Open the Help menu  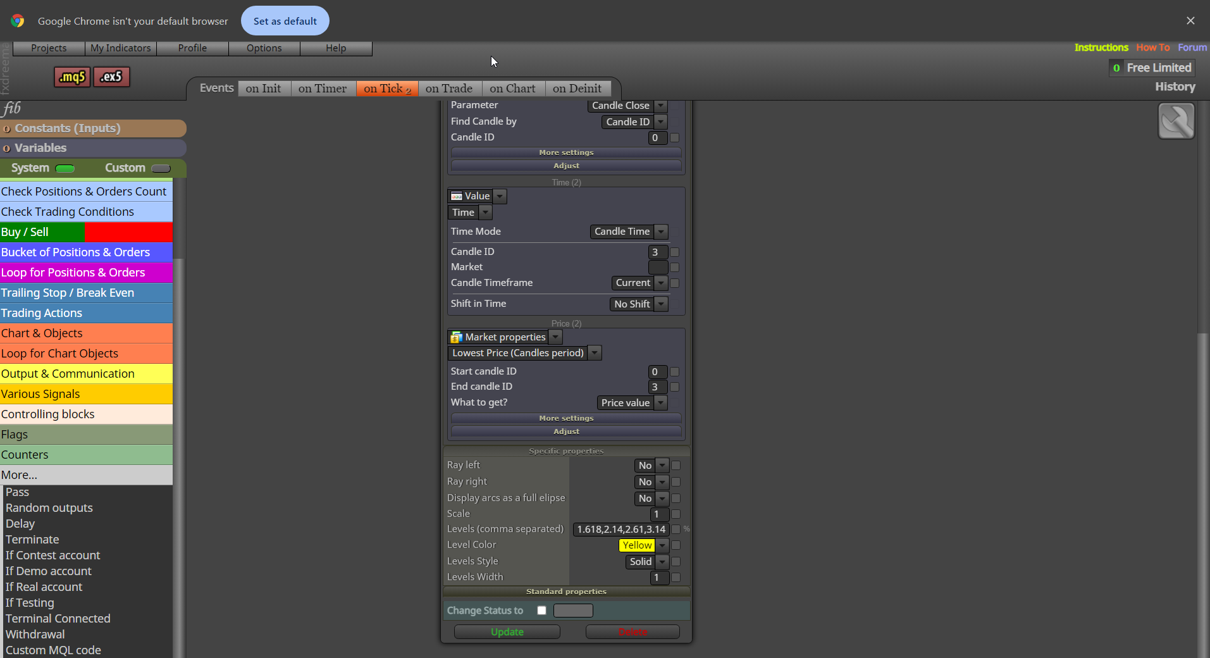(336, 48)
